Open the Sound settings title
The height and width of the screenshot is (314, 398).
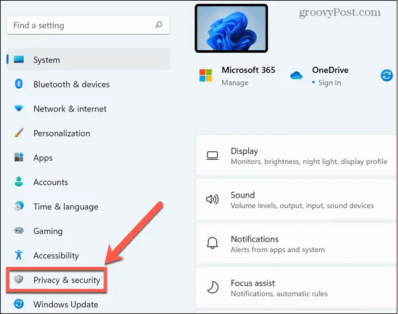click(x=242, y=195)
